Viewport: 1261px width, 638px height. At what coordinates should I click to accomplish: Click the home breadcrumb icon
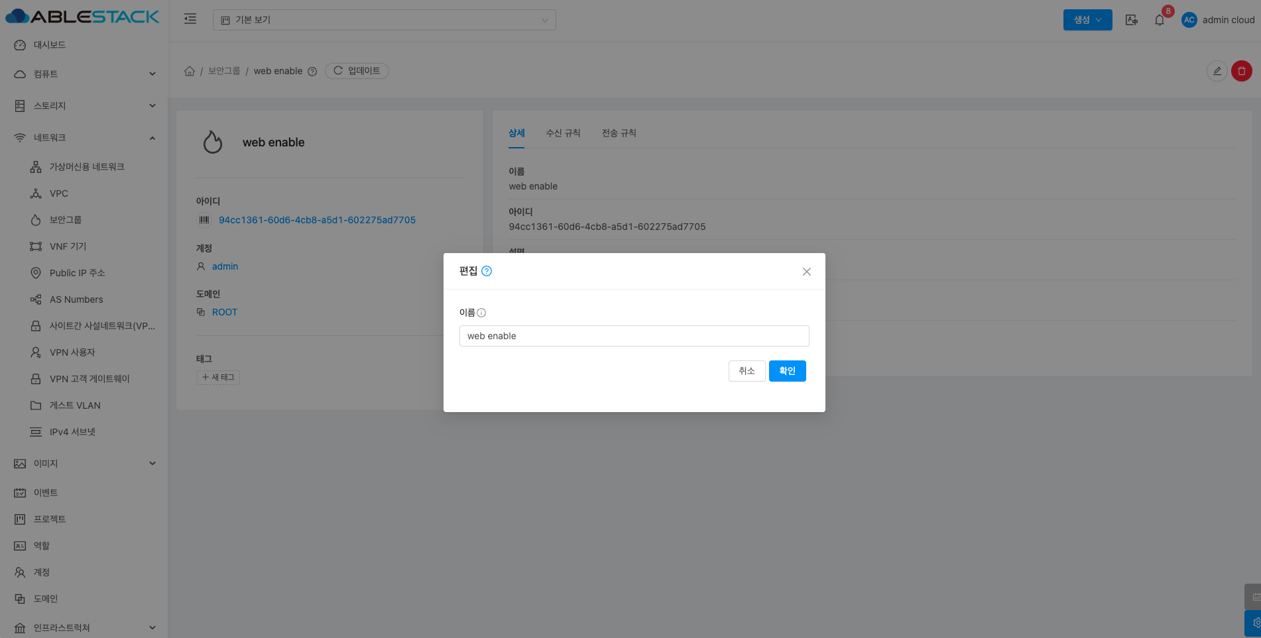(190, 71)
